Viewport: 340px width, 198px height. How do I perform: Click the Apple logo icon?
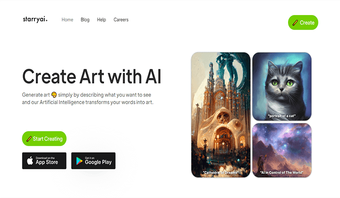30,161
